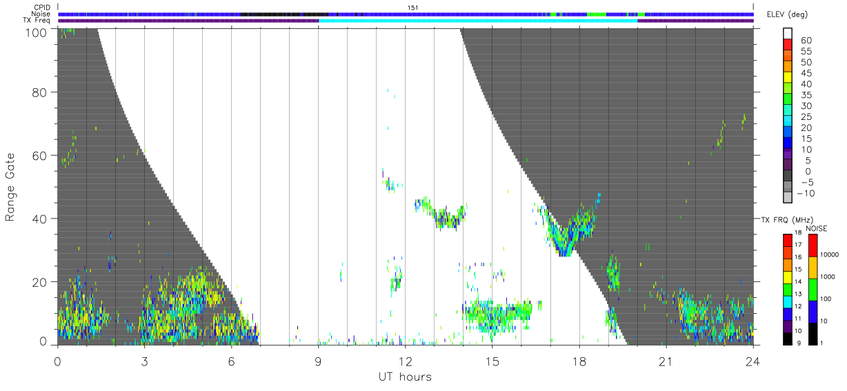Select the white top segment of the elevation color bar
Screen dimensions: 847x391
(788, 33)
